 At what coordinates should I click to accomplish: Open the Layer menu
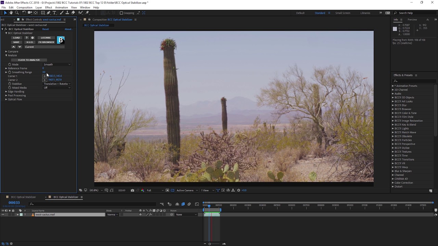39,8
